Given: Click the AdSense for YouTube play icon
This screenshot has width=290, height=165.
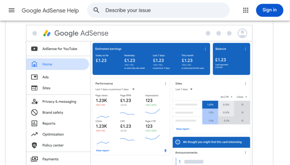Looking at the screenshot, I should tap(34, 49).
